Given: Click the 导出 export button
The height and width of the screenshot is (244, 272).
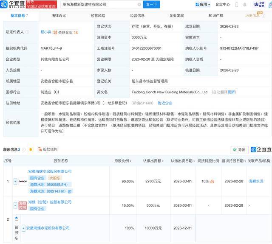Looking at the screenshot, I should click(239, 149).
